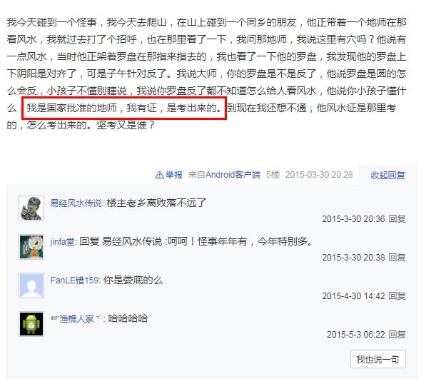The height and width of the screenshot is (379, 426).
Task: Click the 5楼 floor number label
Action: click(x=273, y=175)
